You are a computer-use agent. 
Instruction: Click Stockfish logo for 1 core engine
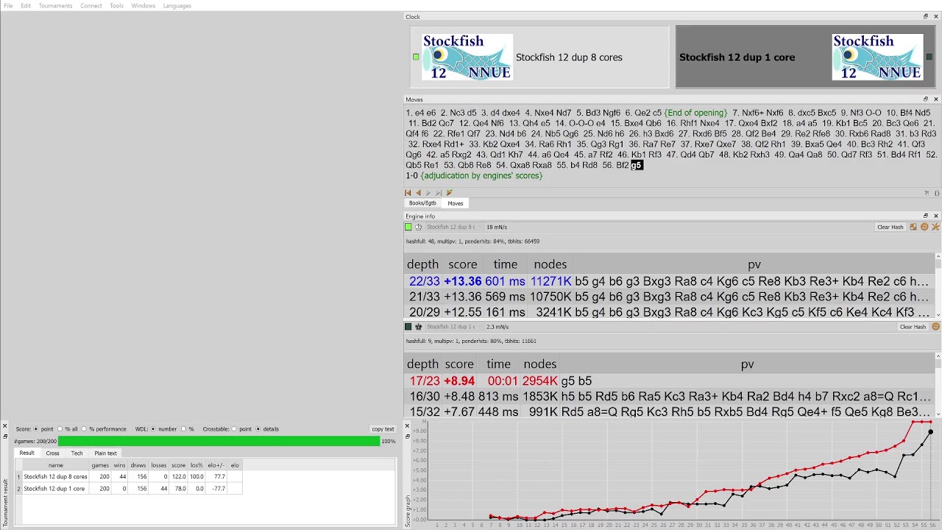click(877, 57)
